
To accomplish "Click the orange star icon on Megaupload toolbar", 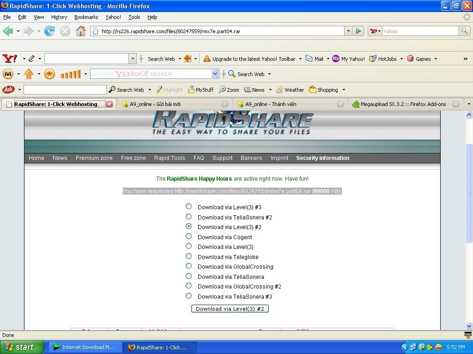I will point(49,74).
